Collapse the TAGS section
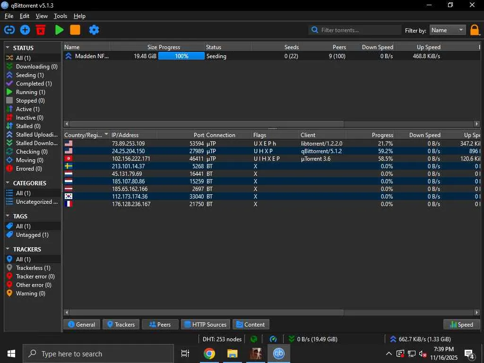484x363 pixels. click(x=8, y=216)
